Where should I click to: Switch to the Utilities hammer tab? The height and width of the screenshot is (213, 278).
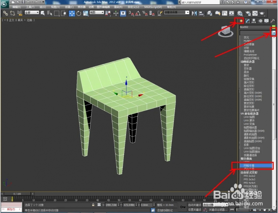tap(273, 21)
